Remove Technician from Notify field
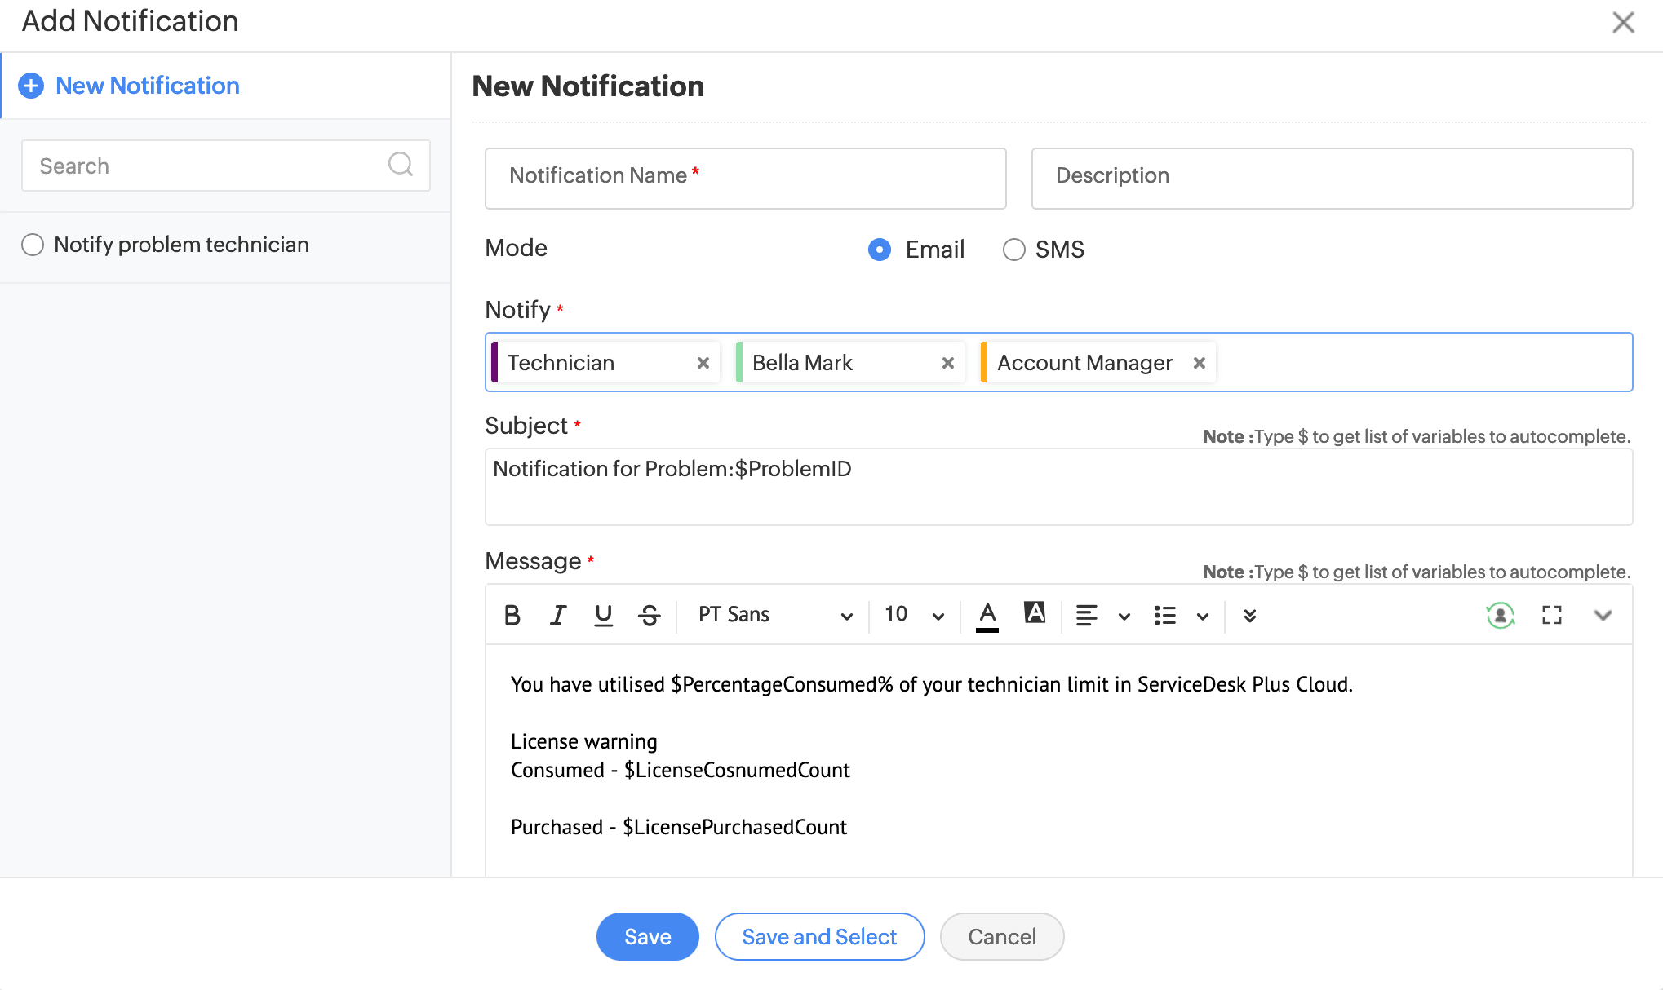1663x990 pixels. pos(703,363)
